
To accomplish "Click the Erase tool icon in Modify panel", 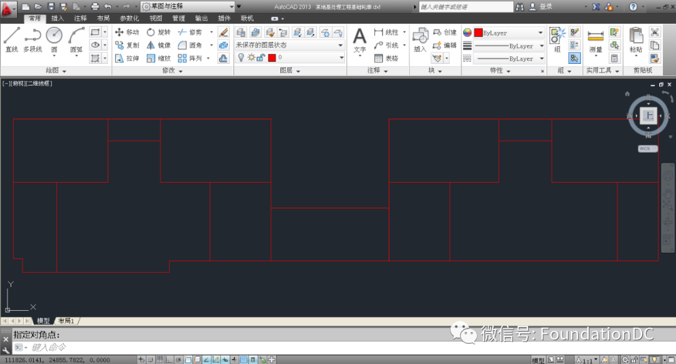I will pos(223,32).
